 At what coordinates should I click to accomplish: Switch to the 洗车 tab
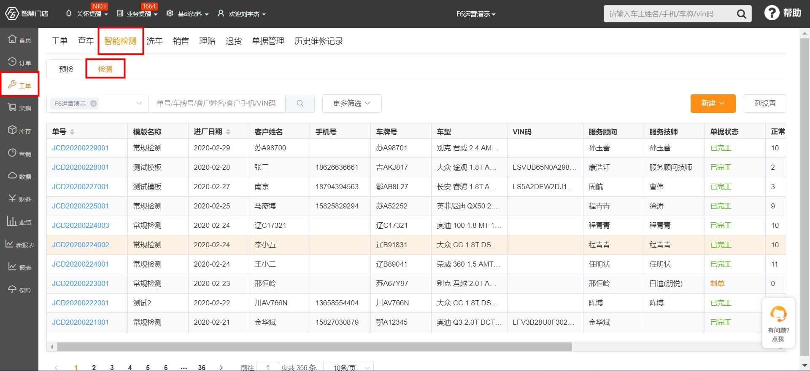[x=154, y=41]
